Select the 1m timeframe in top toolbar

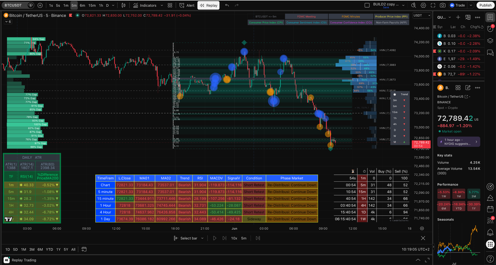(66, 5)
